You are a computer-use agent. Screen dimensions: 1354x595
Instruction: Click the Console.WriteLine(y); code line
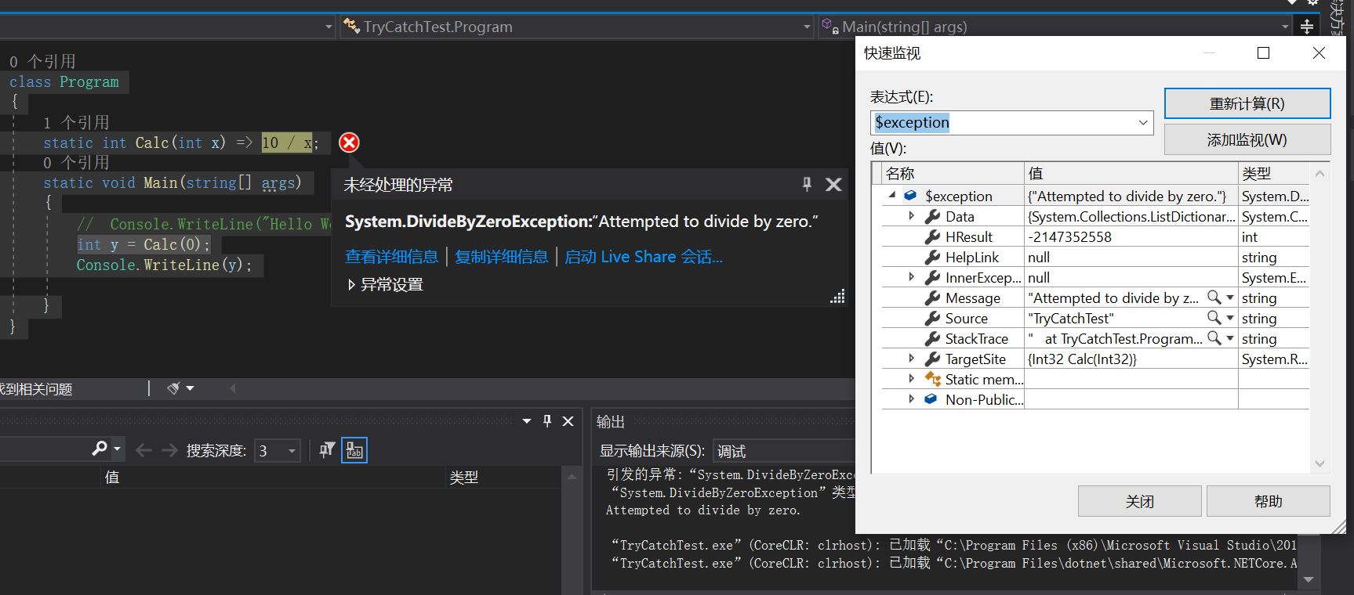[164, 265]
